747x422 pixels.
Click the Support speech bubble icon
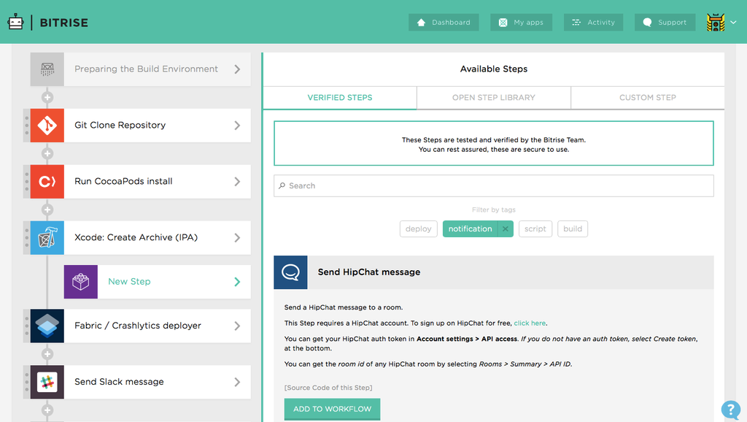click(x=647, y=23)
